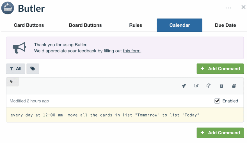Click the small tag icon on the command card
247x143 pixels.
click(11, 82)
